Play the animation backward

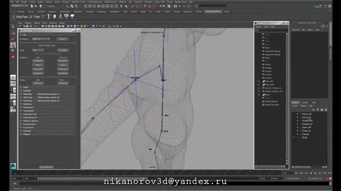[311, 173]
